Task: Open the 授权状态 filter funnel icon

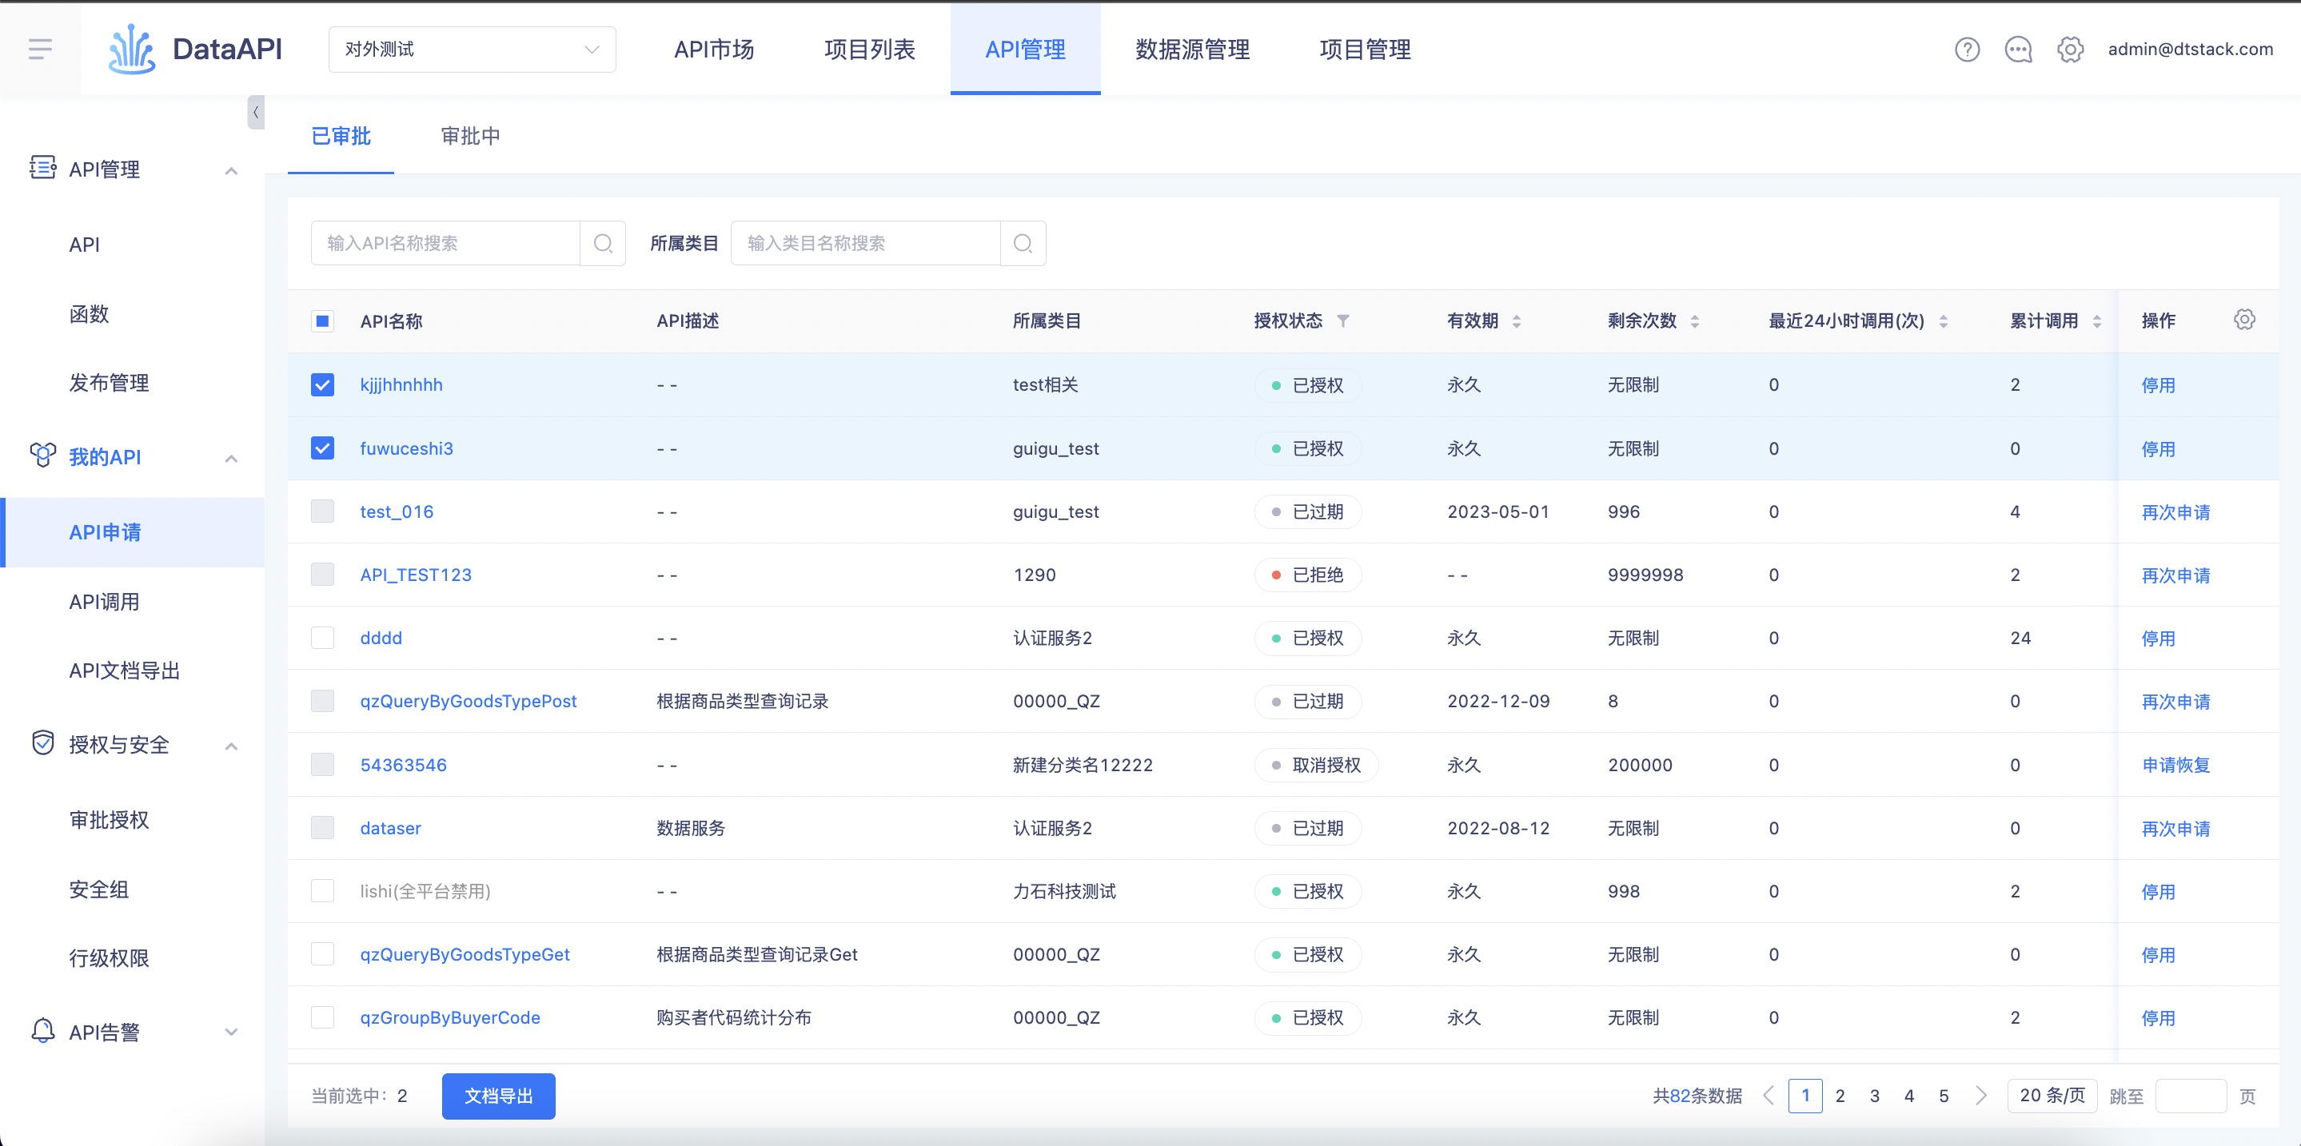Action: coord(1342,320)
